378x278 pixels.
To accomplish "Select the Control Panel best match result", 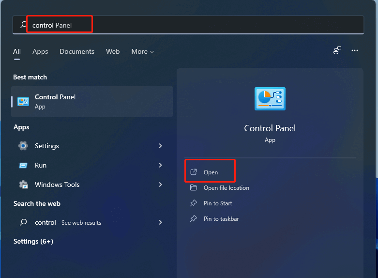I will (92, 102).
